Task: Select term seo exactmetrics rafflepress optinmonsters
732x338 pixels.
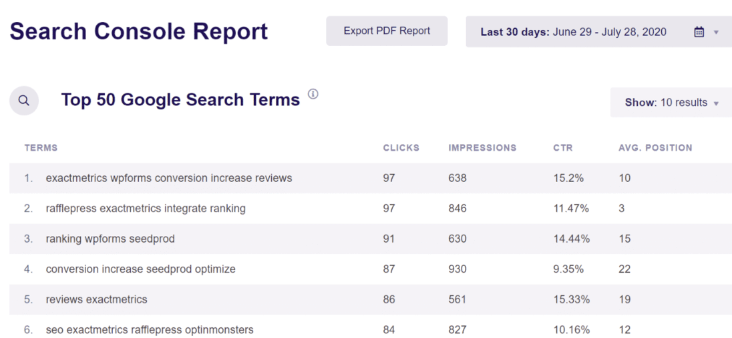Action: tap(150, 329)
